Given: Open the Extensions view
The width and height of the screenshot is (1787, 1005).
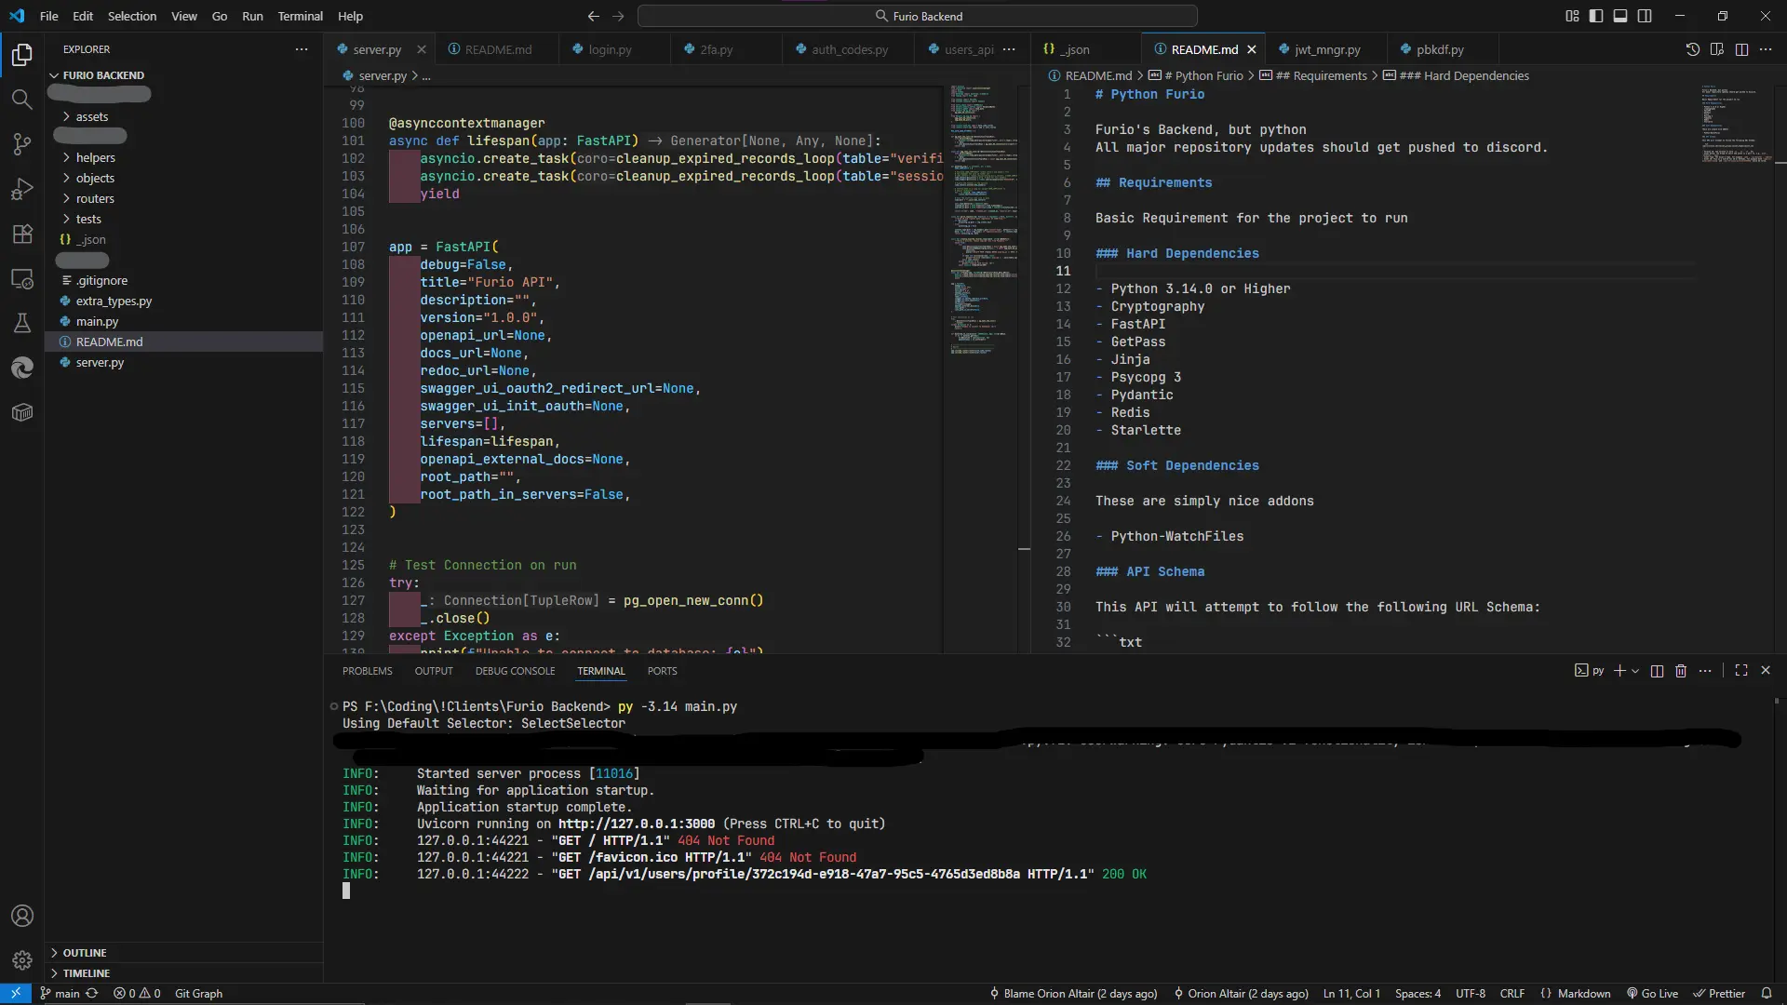Looking at the screenshot, I should pos(22,234).
